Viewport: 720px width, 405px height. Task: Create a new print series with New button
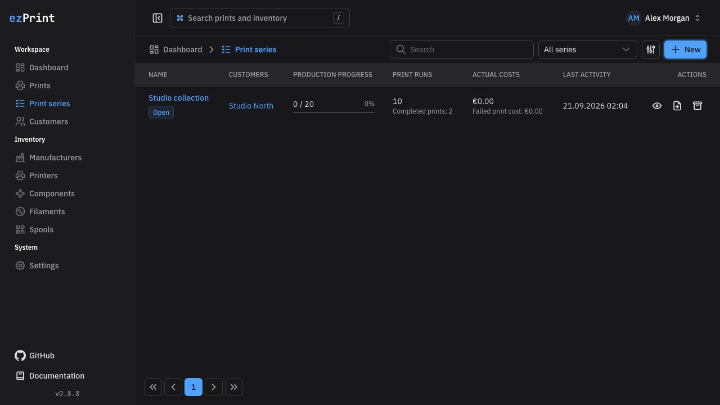tap(685, 49)
